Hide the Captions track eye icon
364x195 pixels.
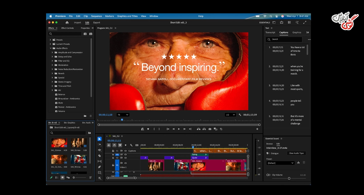coord(126,151)
